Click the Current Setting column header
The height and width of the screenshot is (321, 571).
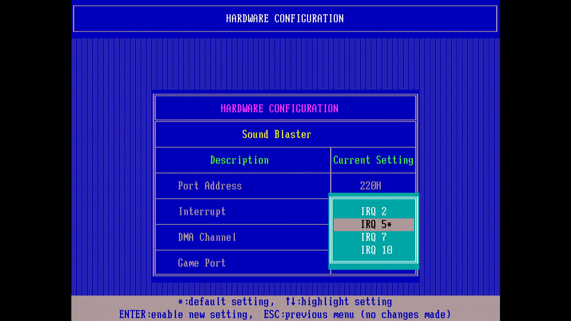click(x=373, y=160)
